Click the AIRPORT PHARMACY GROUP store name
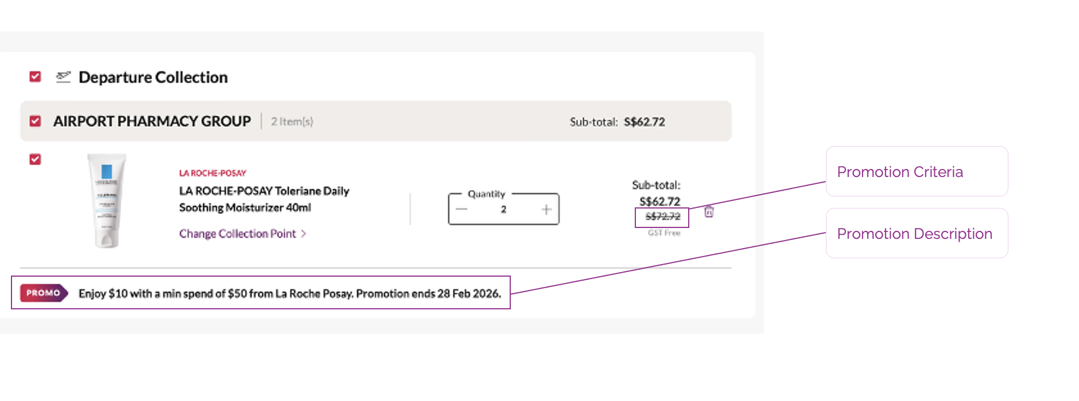This screenshot has height=401, width=1079. point(152,121)
